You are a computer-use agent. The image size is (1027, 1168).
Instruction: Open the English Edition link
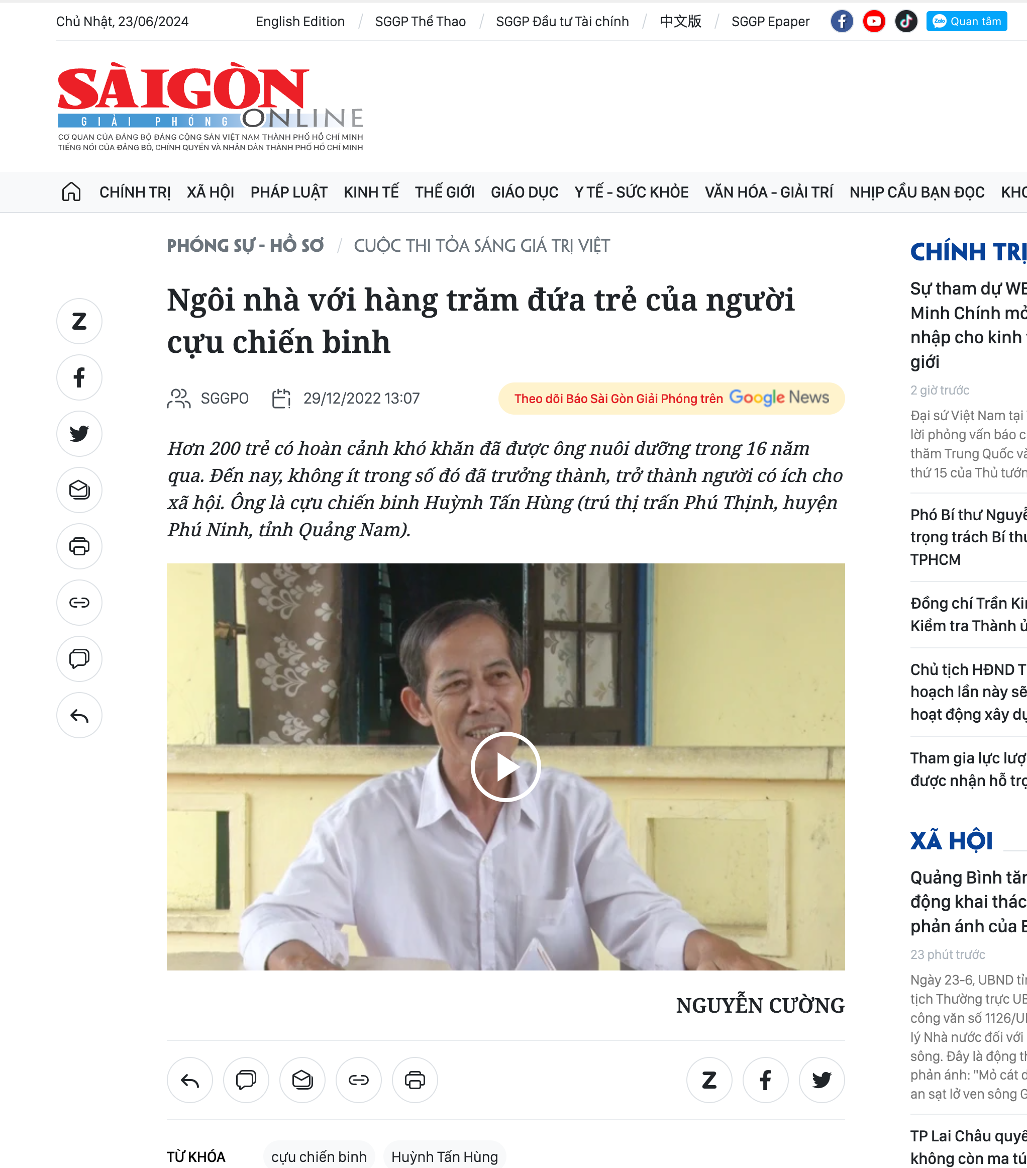300,22
